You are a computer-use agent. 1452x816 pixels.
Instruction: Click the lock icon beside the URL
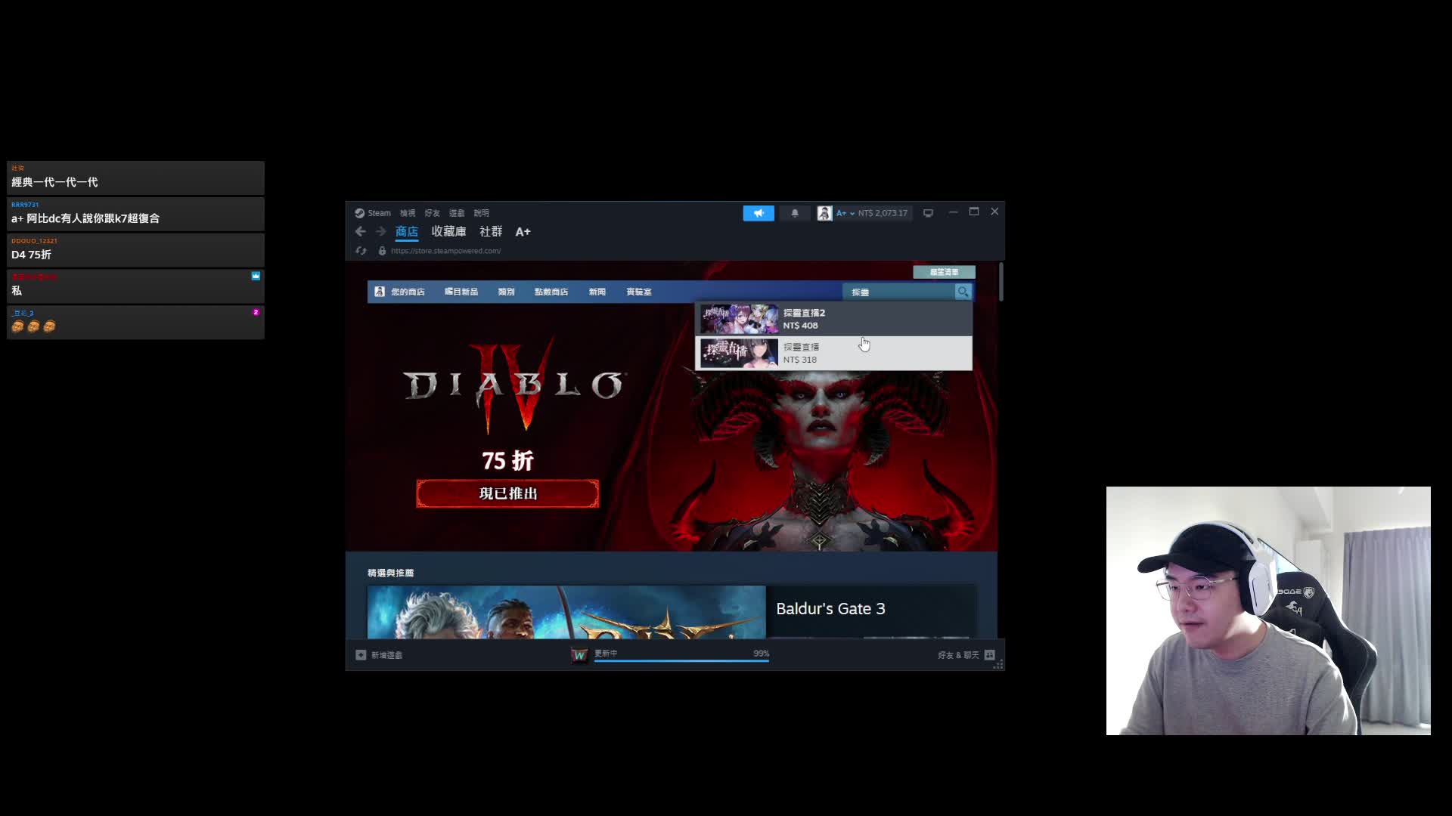click(382, 251)
